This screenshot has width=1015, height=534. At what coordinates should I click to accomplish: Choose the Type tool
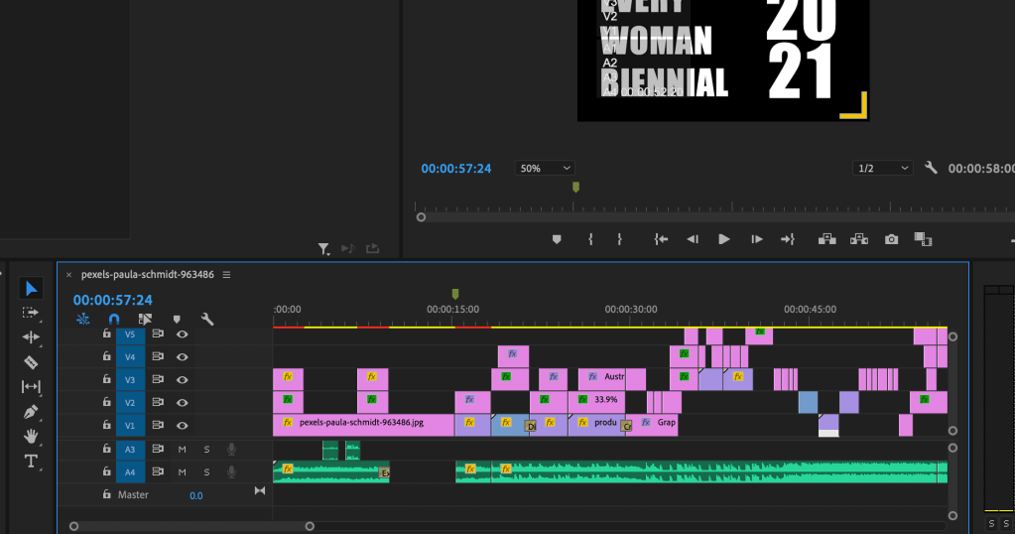click(31, 461)
